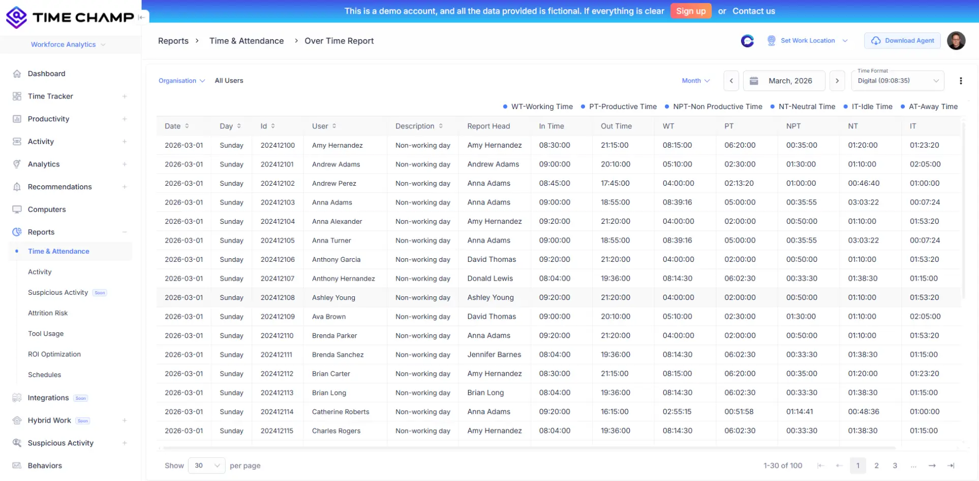The image size is (979, 481).
Task: Navigate to page 2 of results
Action: coord(876,465)
